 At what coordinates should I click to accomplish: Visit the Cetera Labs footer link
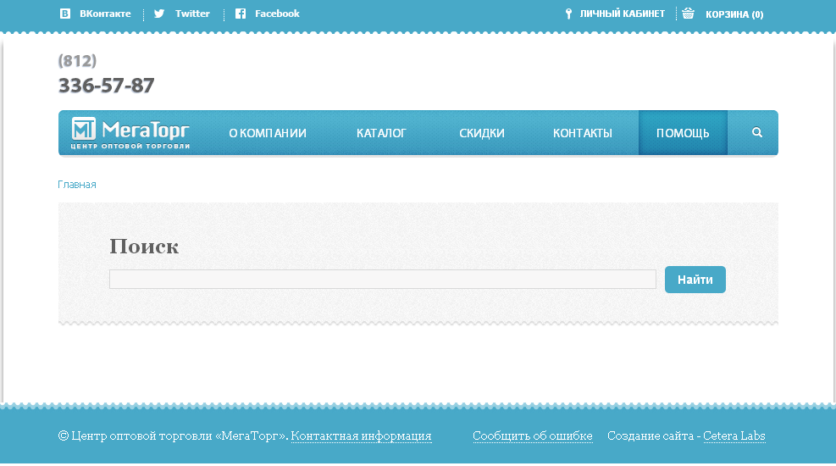(734, 436)
